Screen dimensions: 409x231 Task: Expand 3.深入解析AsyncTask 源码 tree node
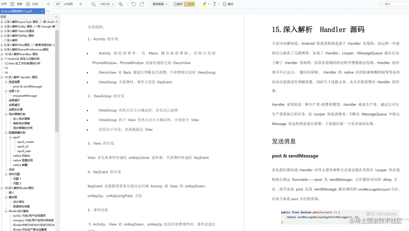pos(2,22)
